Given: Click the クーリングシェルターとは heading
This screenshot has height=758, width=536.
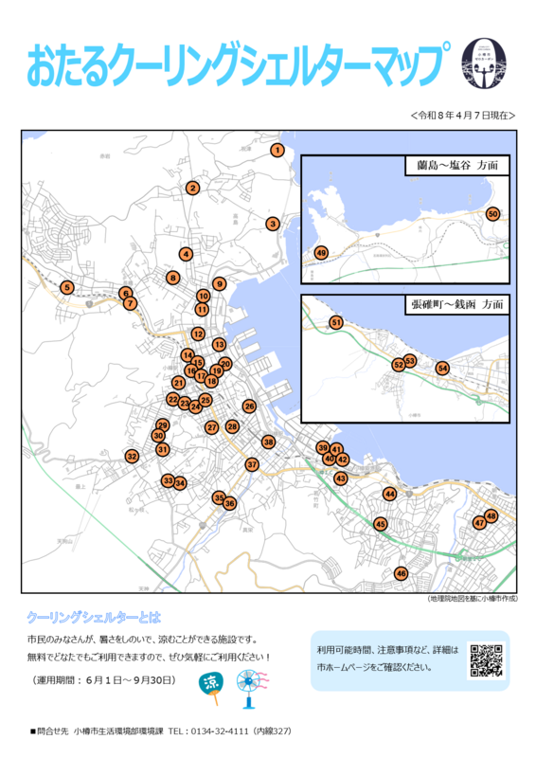Looking at the screenshot, I should 94,618.
